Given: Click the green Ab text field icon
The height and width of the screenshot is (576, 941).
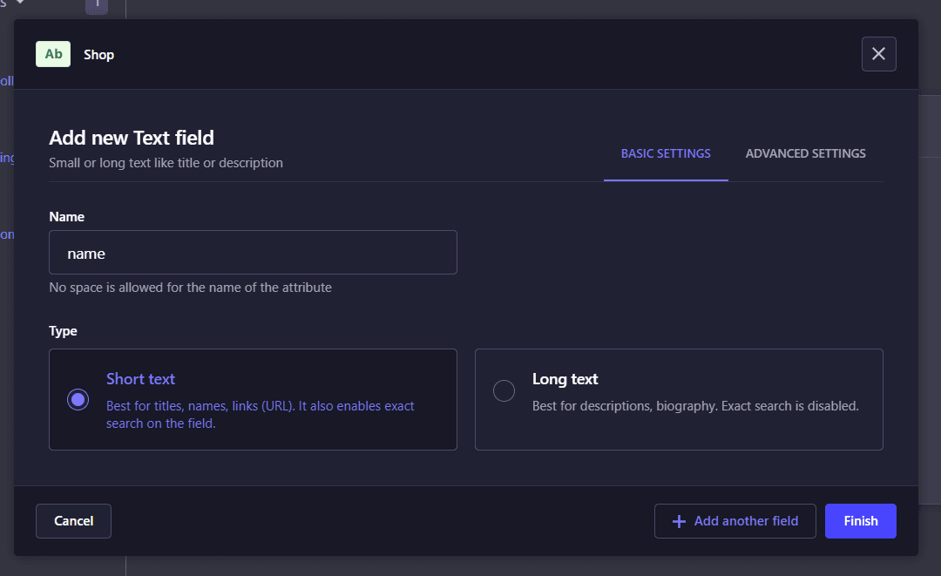Looking at the screenshot, I should 53,54.
